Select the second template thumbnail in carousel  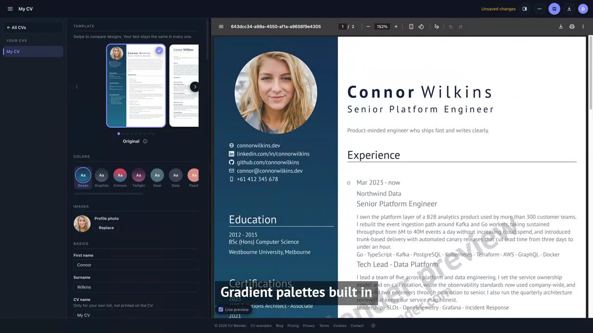pyautogui.click(x=184, y=86)
